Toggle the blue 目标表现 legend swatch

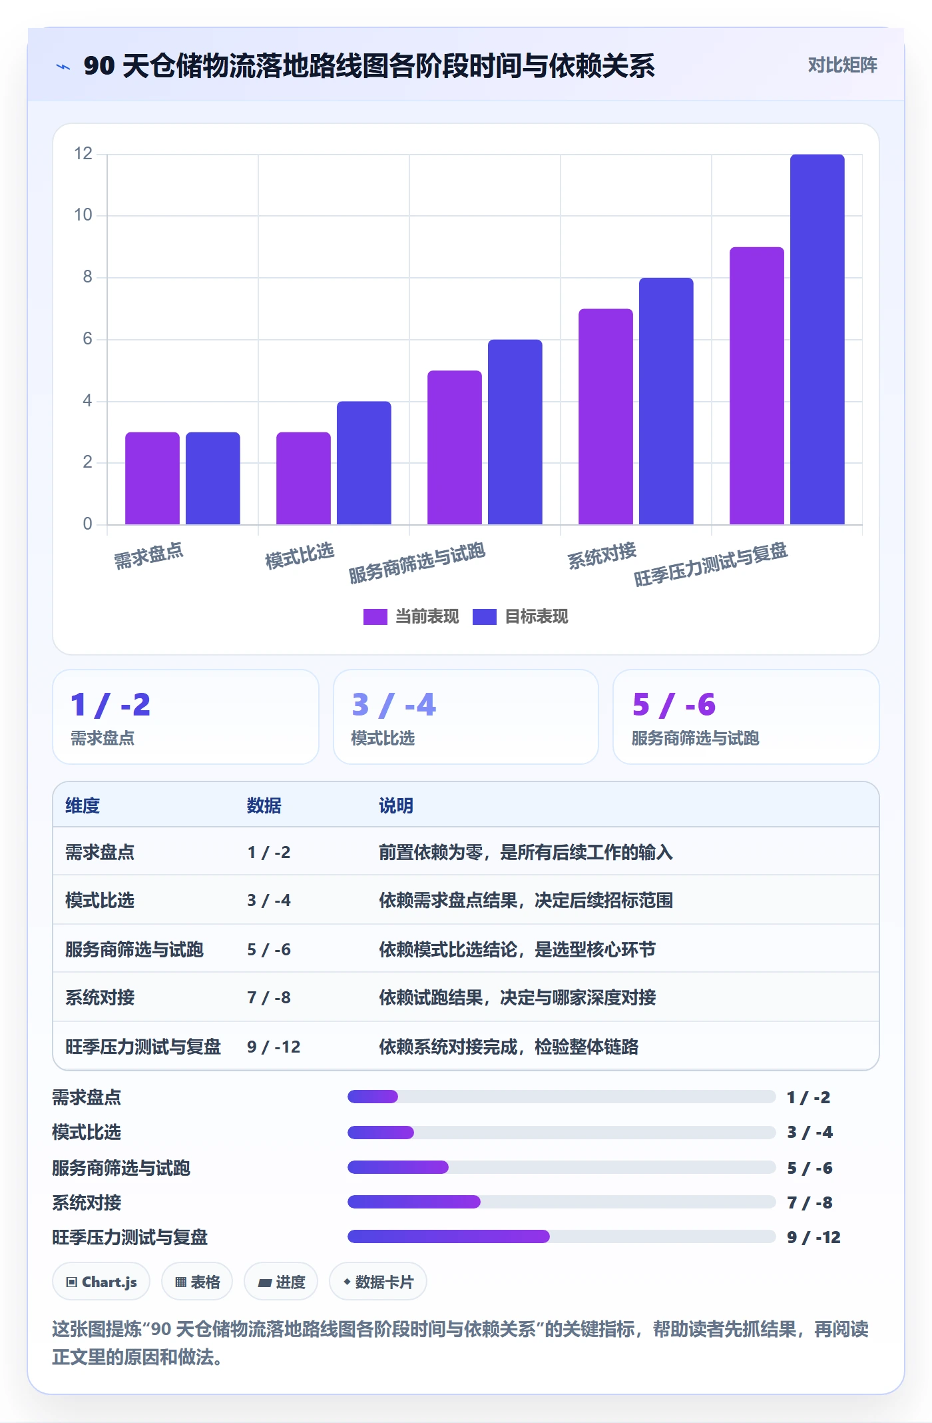coord(484,617)
